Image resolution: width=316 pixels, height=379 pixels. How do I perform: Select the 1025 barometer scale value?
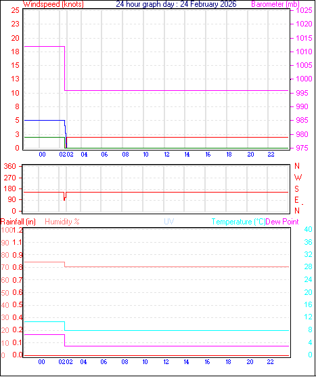click(304, 10)
